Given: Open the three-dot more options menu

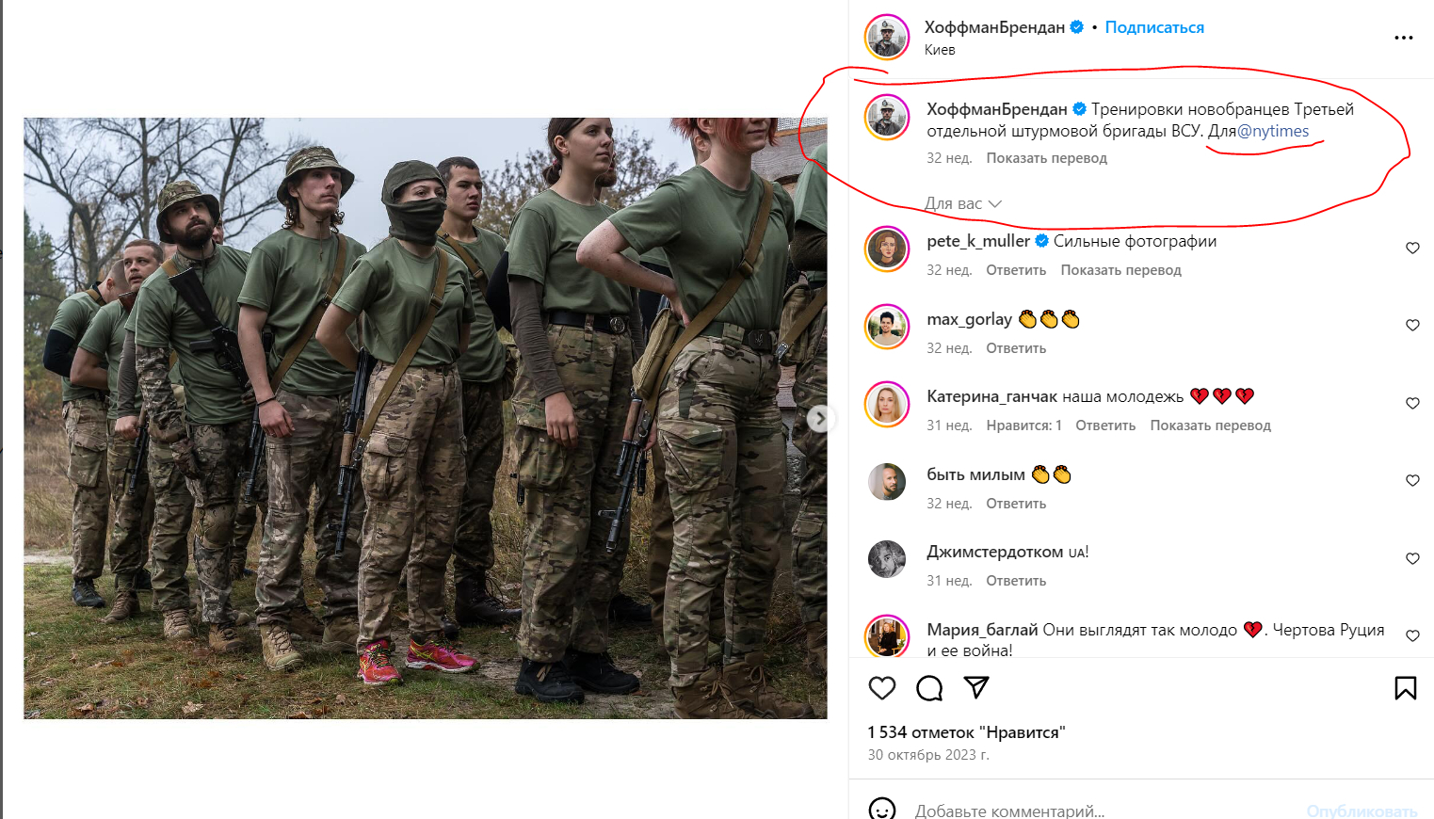Looking at the screenshot, I should [1403, 38].
